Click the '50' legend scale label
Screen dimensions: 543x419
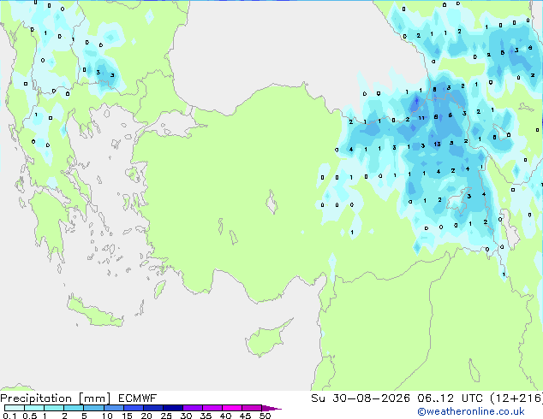(x=265, y=416)
